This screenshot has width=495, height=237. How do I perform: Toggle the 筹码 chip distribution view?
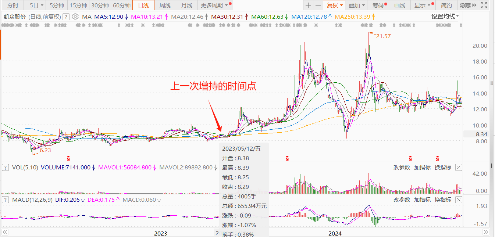[379, 5]
